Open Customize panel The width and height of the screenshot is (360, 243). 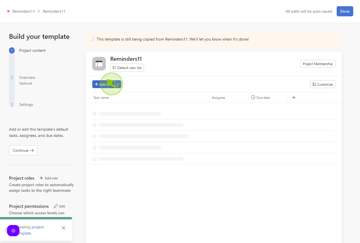click(x=323, y=84)
